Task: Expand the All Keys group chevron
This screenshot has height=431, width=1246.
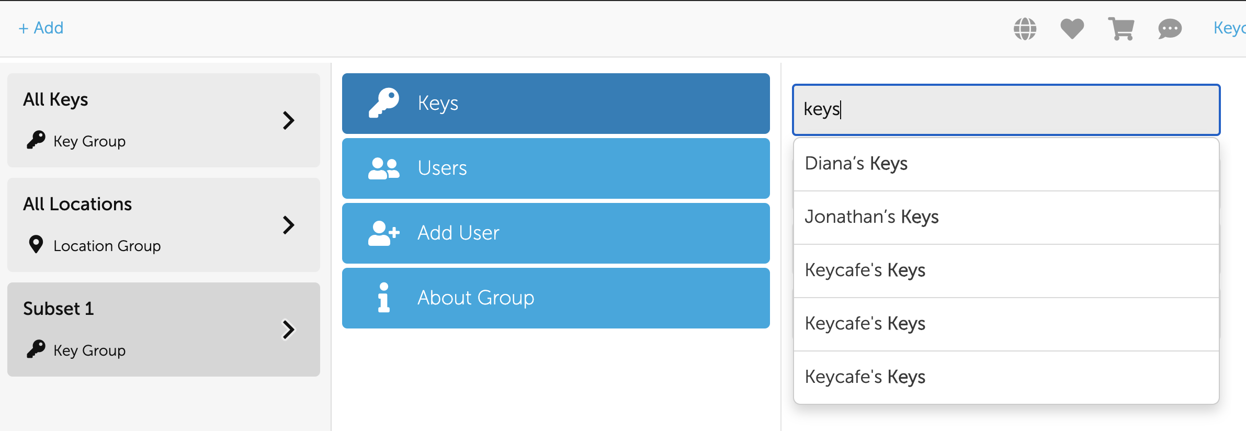Action: 288,120
